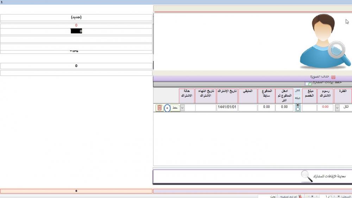The image size is (352, 198).
Task: Toggle the حفظ بيانات المشترك checkbox
Action: pos(308,84)
